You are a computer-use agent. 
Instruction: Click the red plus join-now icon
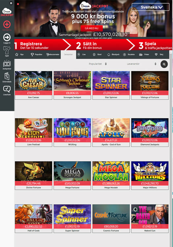pyautogui.click(x=7, y=24)
